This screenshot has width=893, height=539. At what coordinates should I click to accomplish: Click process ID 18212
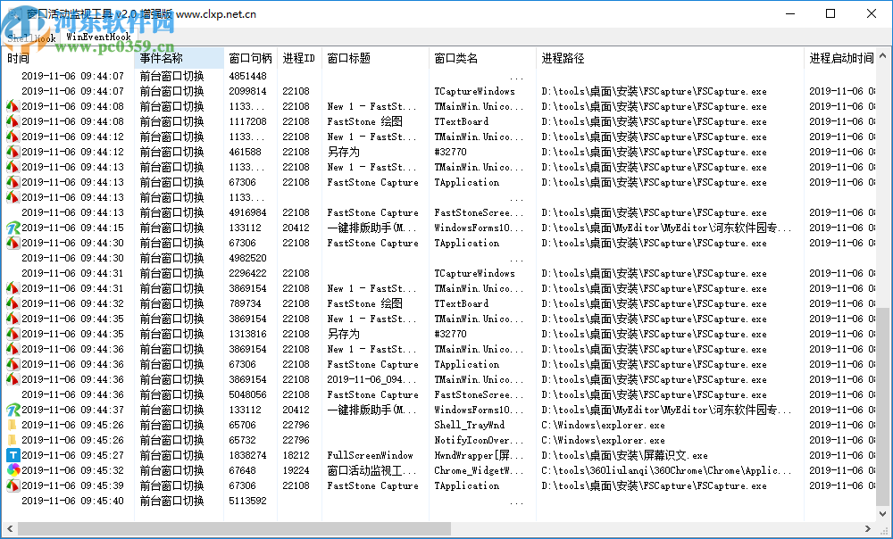click(x=296, y=455)
